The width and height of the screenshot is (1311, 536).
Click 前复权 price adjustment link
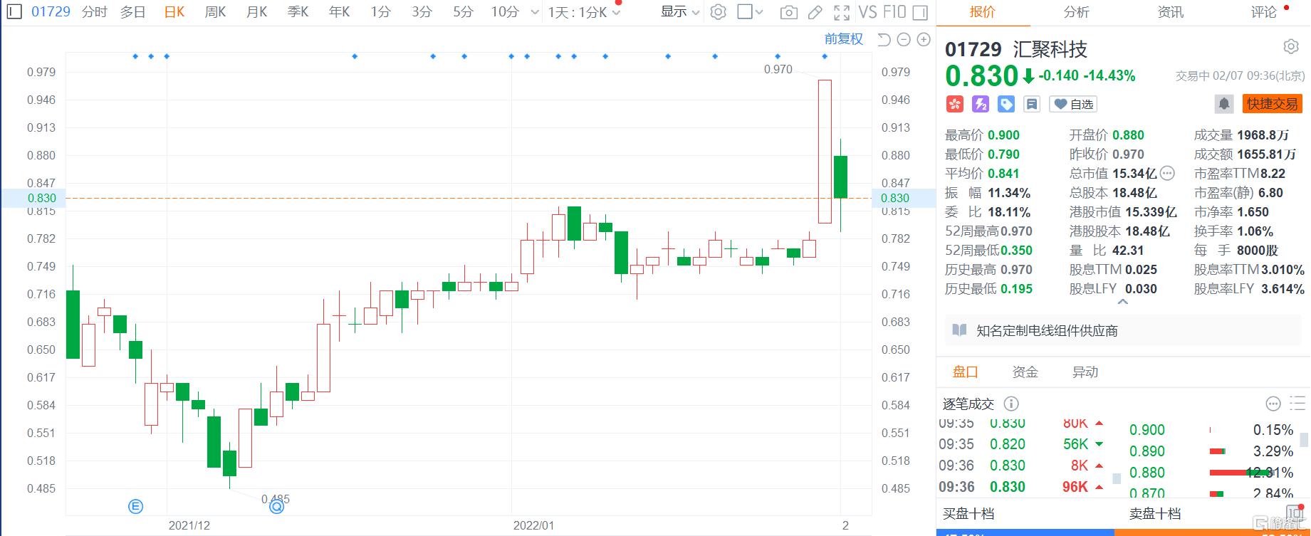tap(843, 39)
